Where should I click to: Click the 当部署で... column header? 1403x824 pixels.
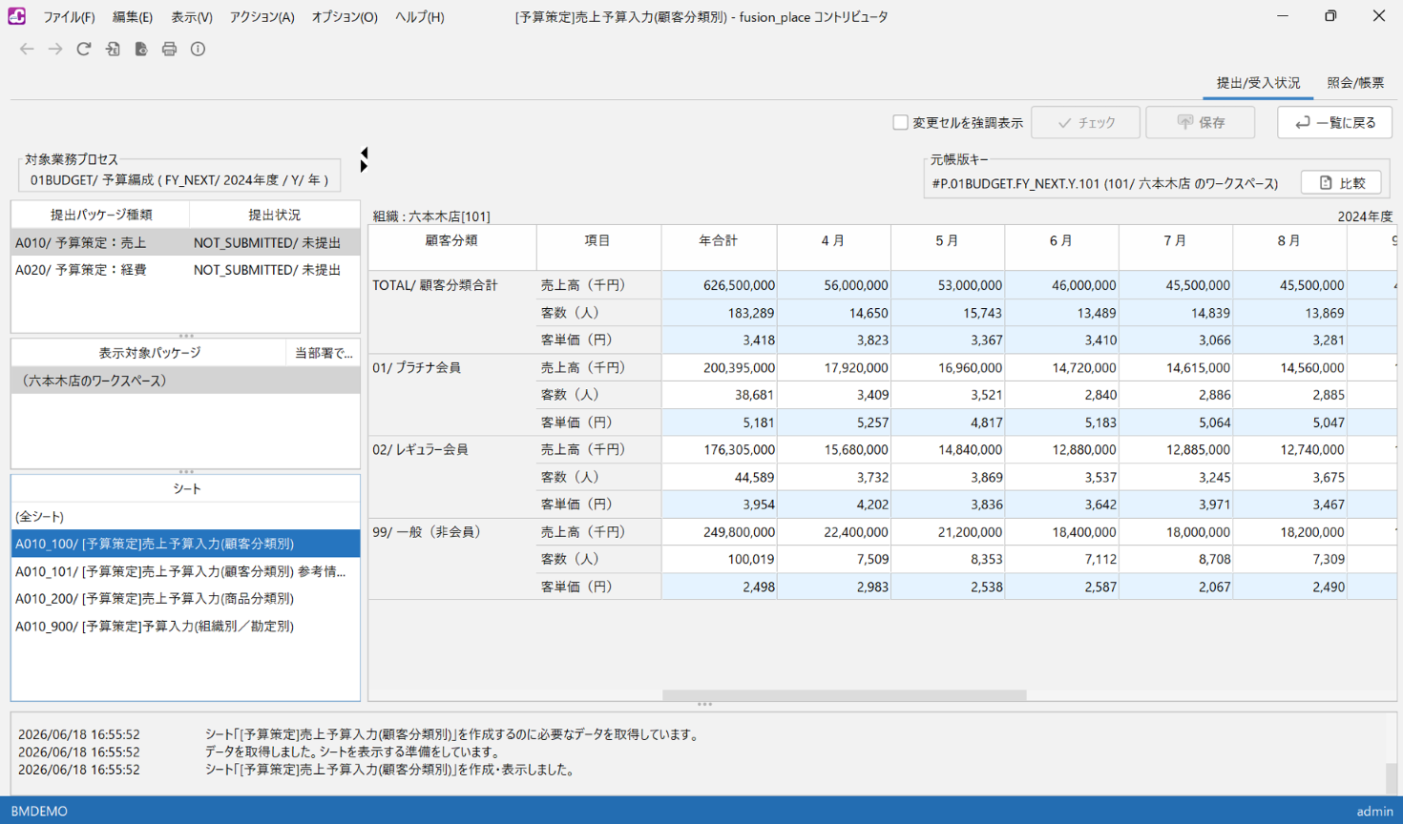pyautogui.click(x=324, y=353)
